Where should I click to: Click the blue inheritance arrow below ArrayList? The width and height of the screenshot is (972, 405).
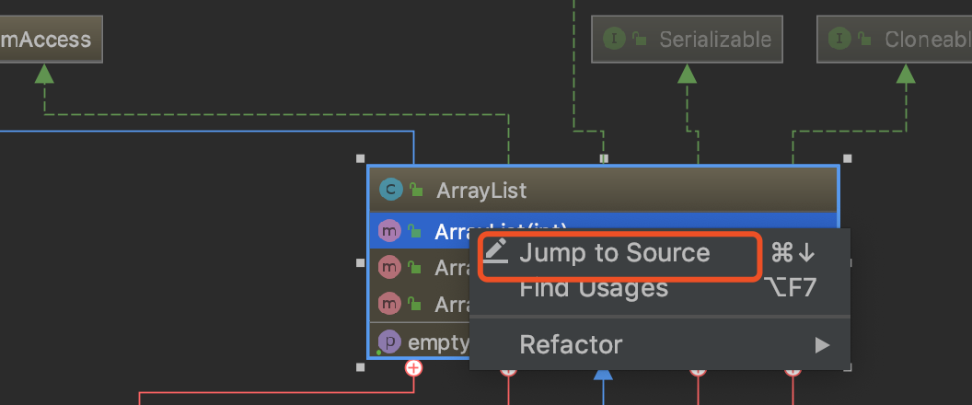point(603,374)
